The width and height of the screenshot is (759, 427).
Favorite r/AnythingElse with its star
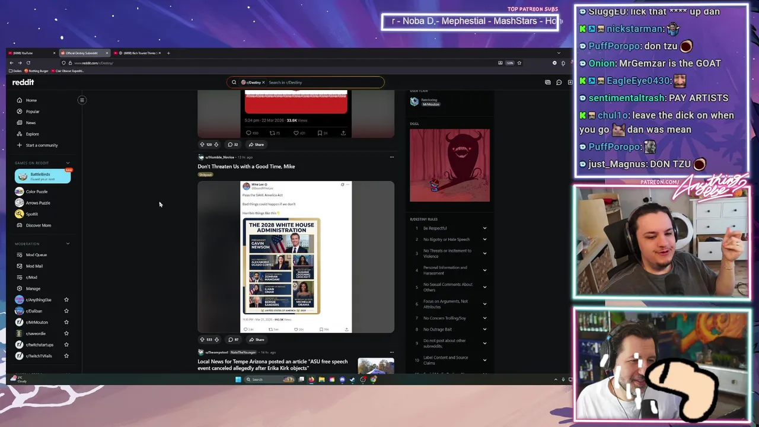66,300
